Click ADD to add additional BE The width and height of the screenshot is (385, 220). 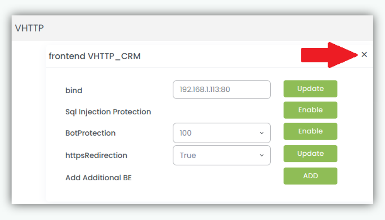310,176
